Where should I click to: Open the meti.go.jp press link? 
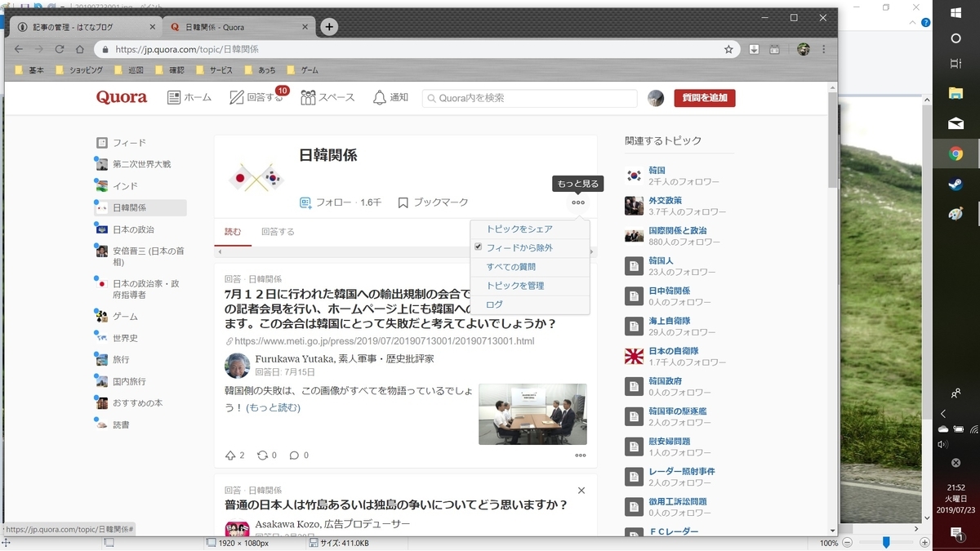click(384, 341)
